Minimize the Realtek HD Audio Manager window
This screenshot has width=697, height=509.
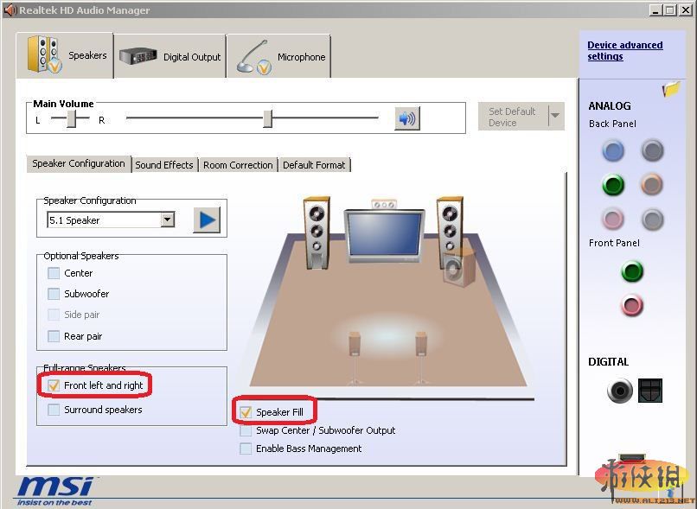pyautogui.click(x=655, y=10)
